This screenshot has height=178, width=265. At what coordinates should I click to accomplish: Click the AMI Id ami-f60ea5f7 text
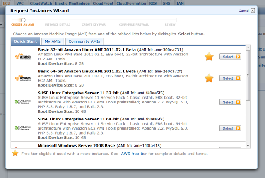[x=142, y=119]
